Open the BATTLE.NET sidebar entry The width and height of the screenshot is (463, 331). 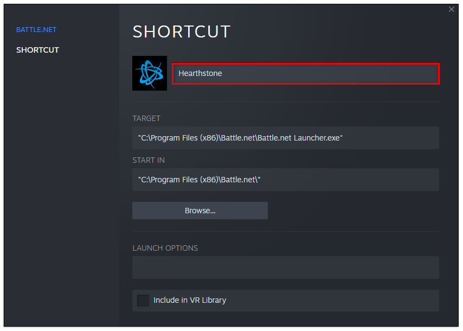pyautogui.click(x=36, y=29)
